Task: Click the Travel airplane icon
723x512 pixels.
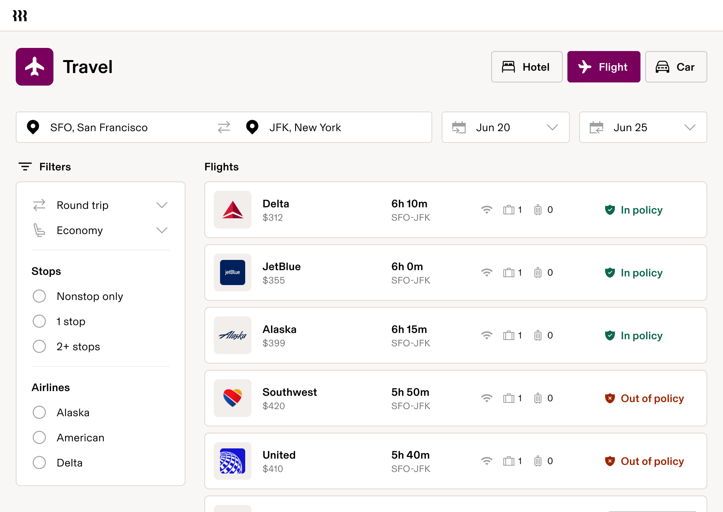Action: pos(35,67)
